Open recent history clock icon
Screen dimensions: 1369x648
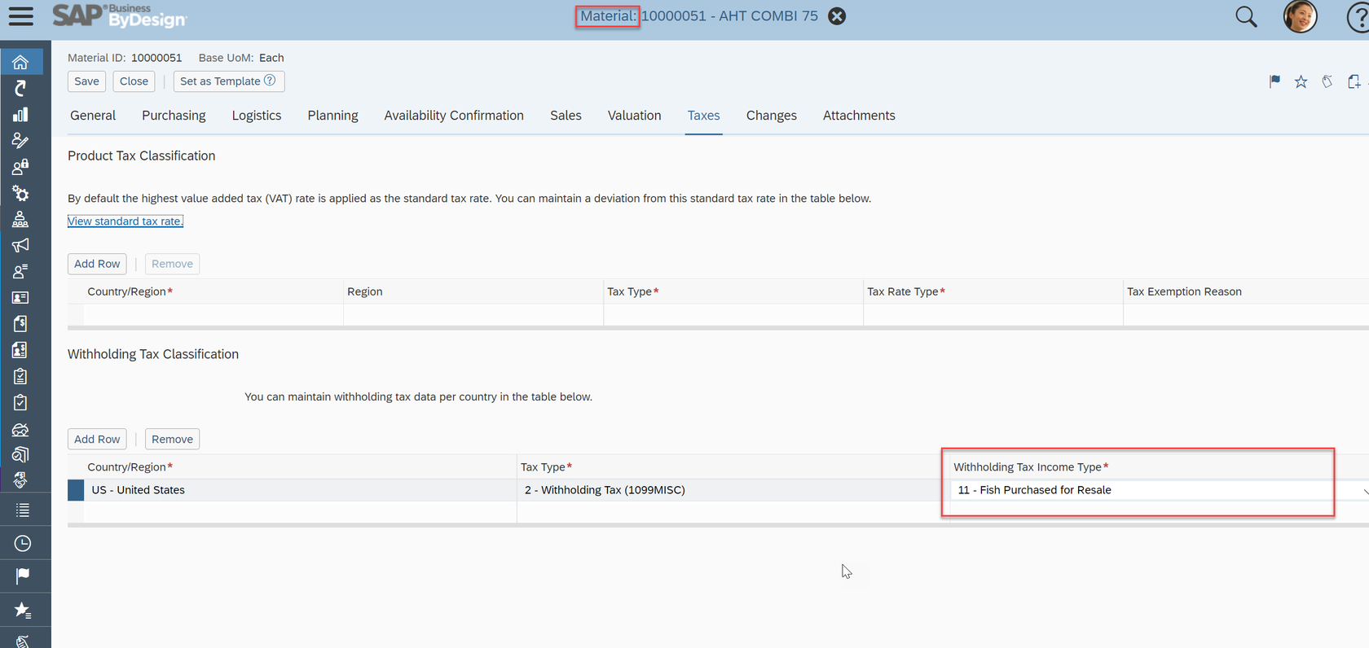pyautogui.click(x=22, y=544)
